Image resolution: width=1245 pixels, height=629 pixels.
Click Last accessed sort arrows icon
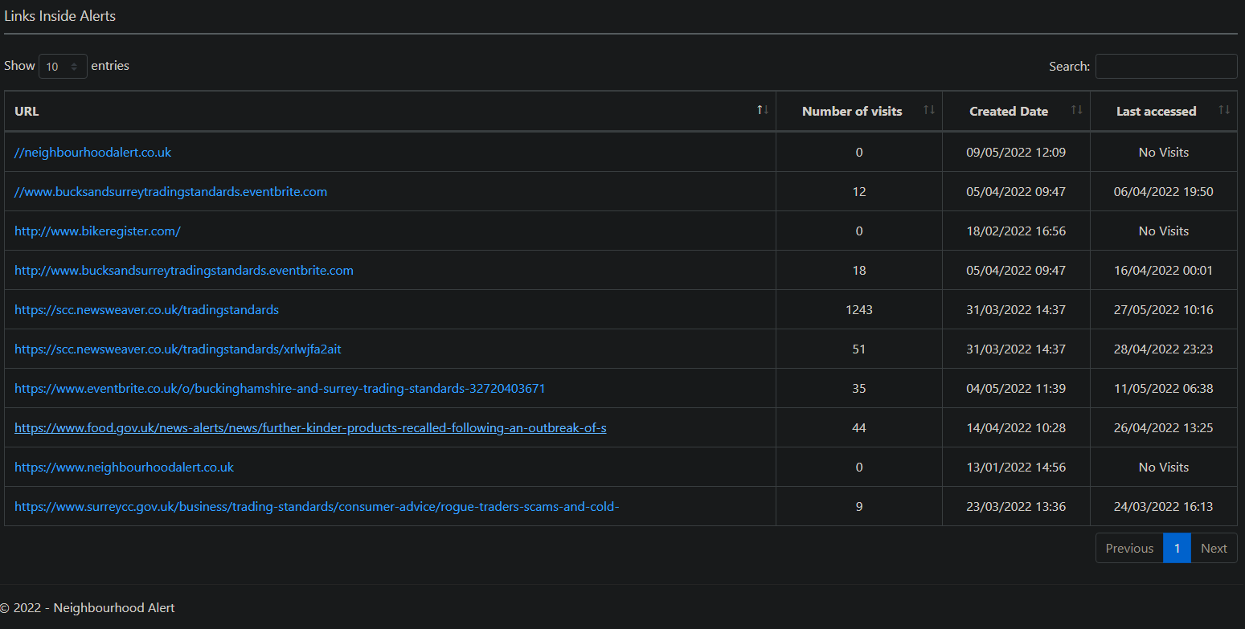(1223, 110)
